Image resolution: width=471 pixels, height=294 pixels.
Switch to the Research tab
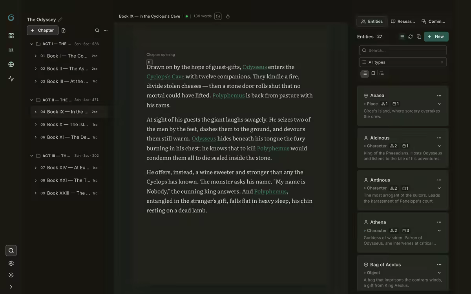pyautogui.click(x=403, y=22)
